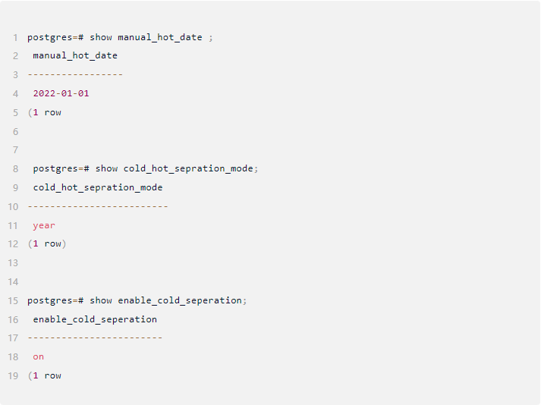Image resolution: width=541 pixels, height=405 pixels.
Task: Click the 'on' result value
Action: click(39, 356)
